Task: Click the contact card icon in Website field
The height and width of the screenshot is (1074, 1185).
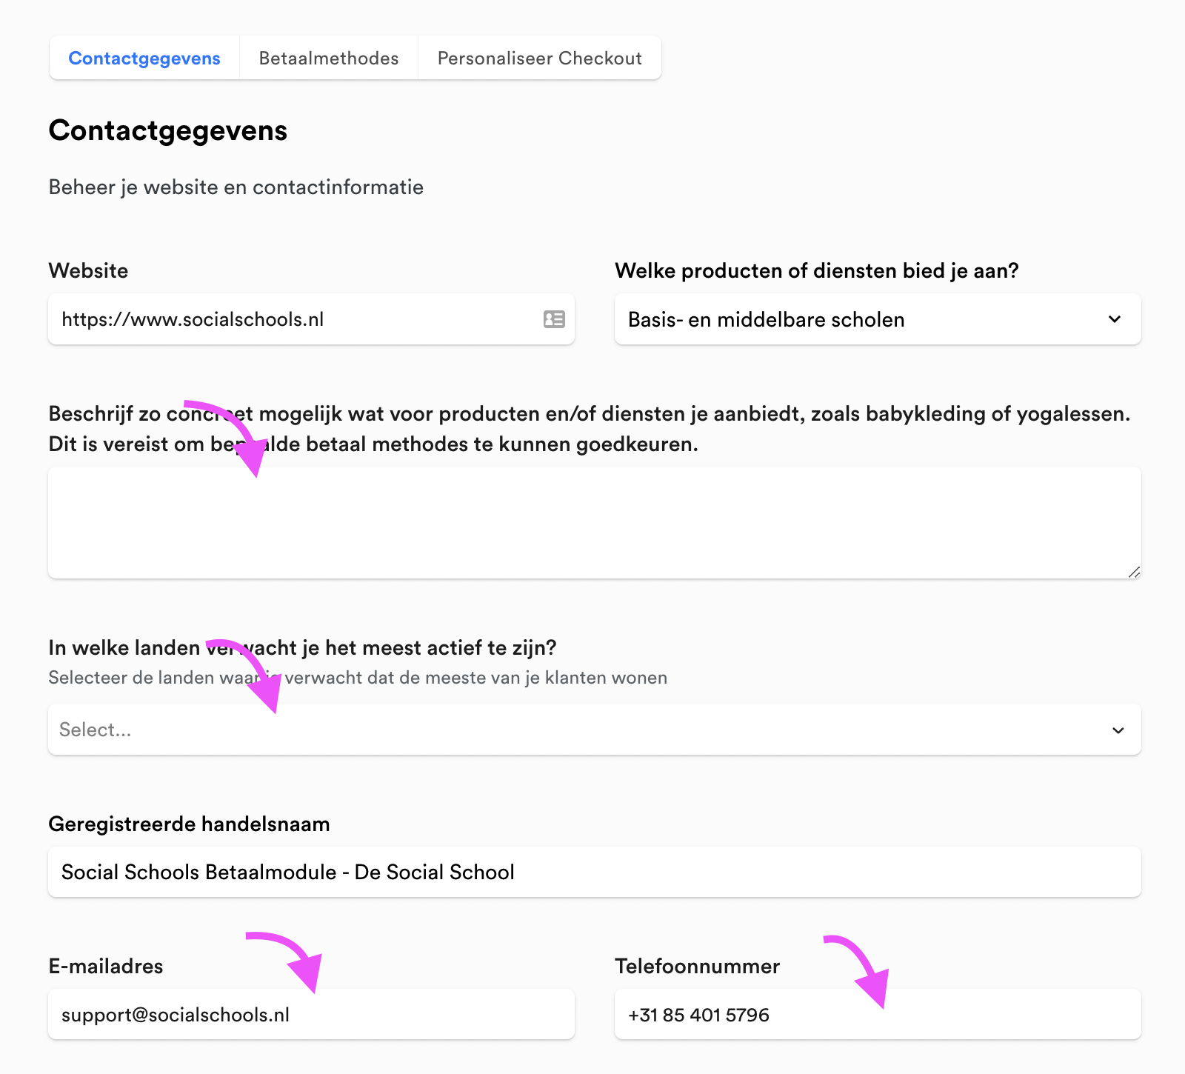Action: pos(554,319)
